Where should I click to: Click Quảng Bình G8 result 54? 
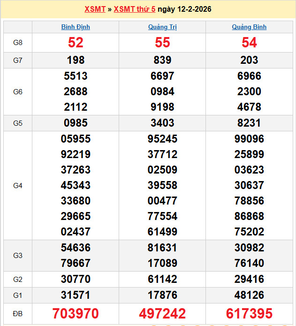(x=249, y=43)
